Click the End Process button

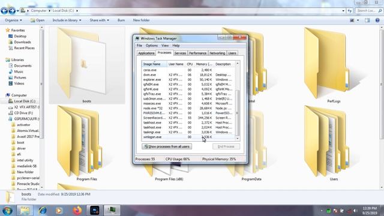tap(226, 146)
